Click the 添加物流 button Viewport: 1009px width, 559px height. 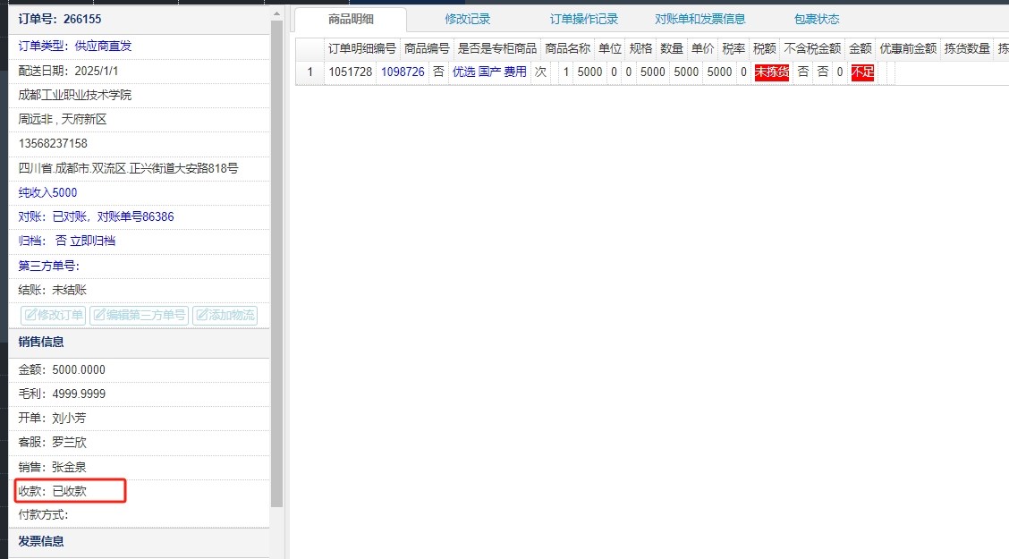[225, 315]
